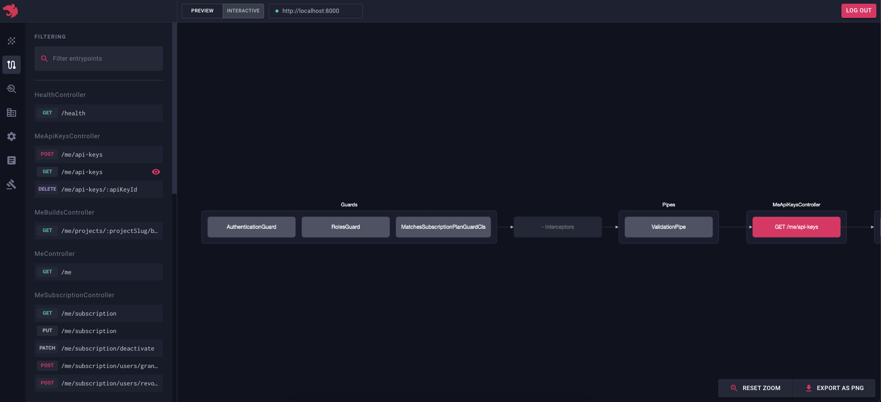Switch to Preview mode
Screen dimensions: 881x402
coord(202,11)
